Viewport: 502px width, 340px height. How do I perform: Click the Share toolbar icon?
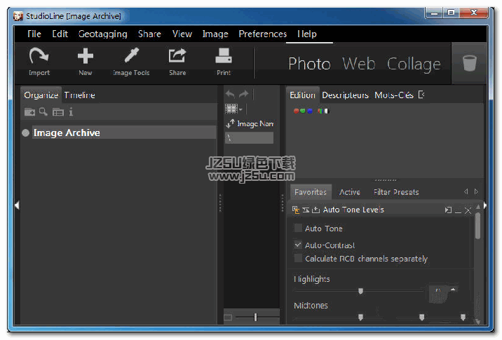[177, 55]
